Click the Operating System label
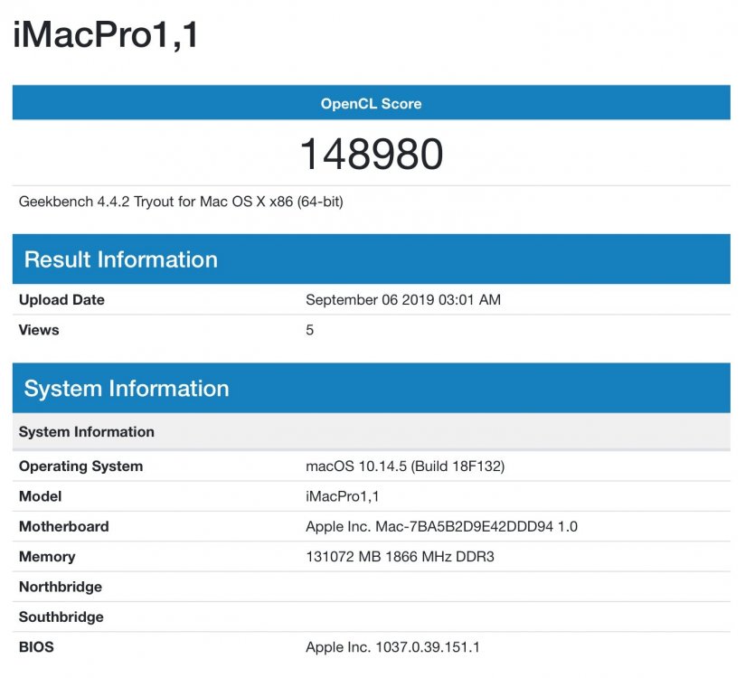The image size is (745, 678). pyautogui.click(x=80, y=466)
